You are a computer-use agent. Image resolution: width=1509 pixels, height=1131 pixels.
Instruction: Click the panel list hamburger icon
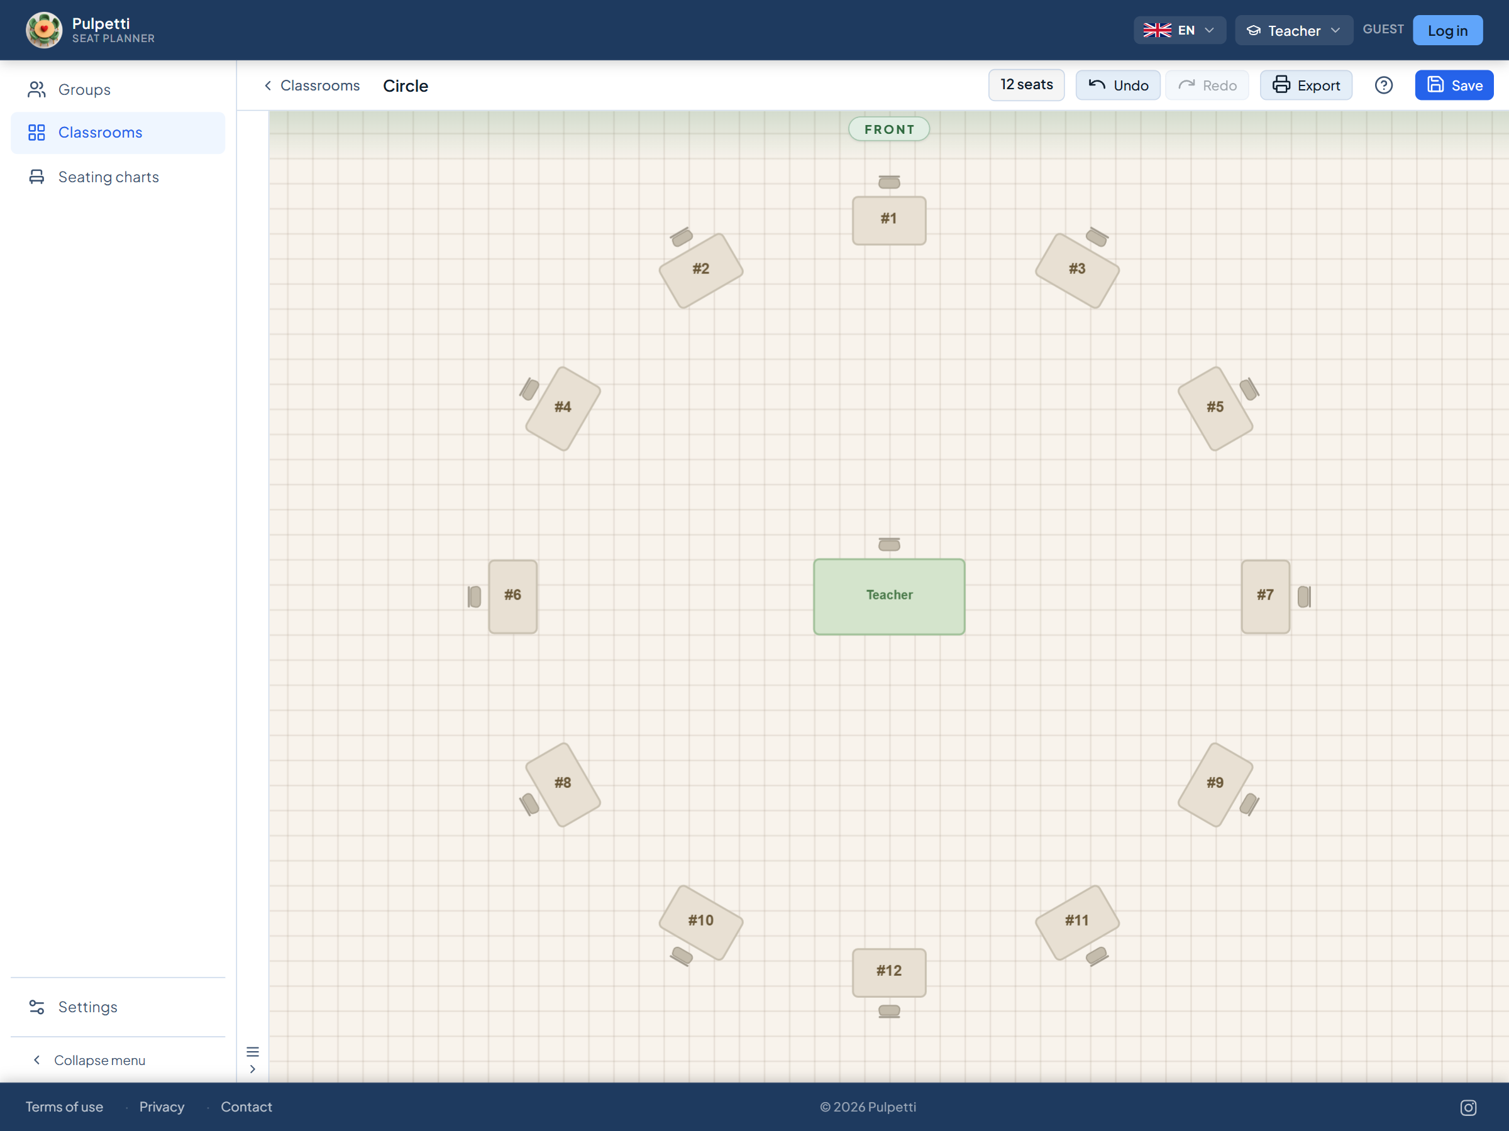252,1051
